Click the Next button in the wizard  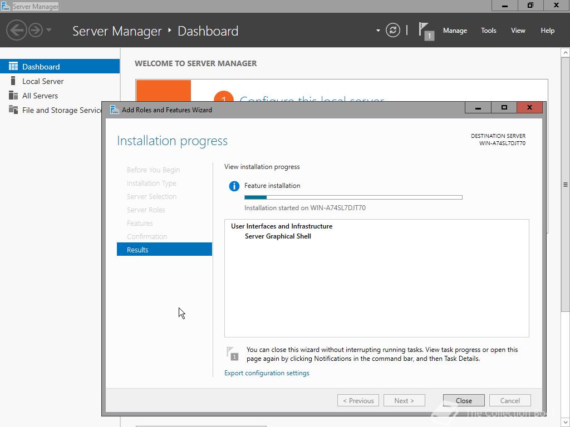404,400
